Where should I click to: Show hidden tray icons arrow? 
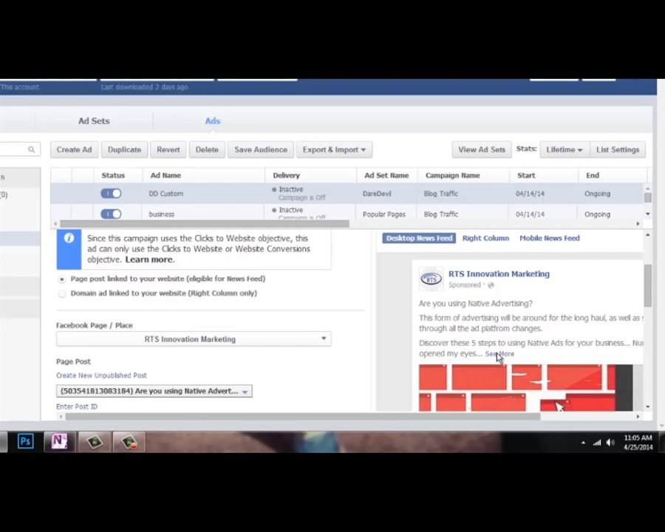point(583,443)
